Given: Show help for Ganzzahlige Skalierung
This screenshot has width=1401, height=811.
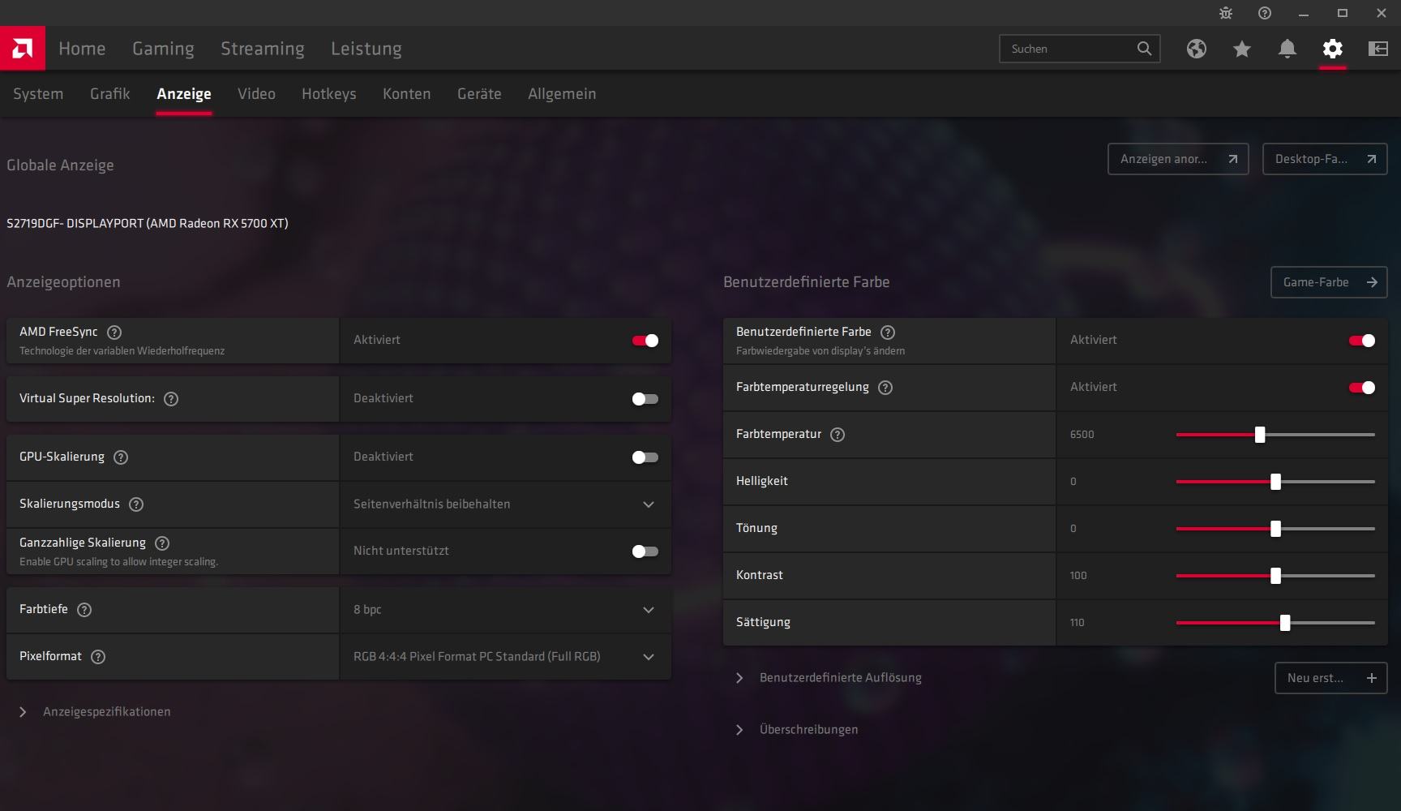Looking at the screenshot, I should coord(162,543).
